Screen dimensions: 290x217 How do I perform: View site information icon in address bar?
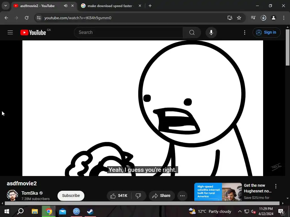[39, 18]
